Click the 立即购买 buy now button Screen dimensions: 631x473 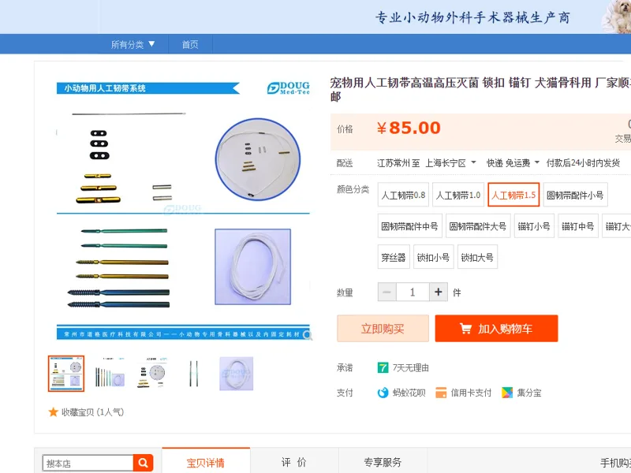pyautogui.click(x=383, y=329)
